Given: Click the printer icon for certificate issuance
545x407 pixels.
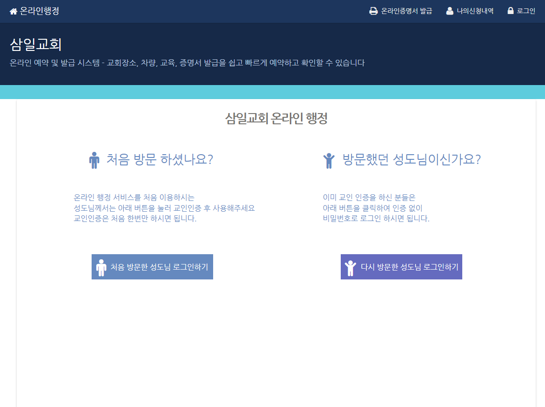Looking at the screenshot, I should [x=373, y=11].
